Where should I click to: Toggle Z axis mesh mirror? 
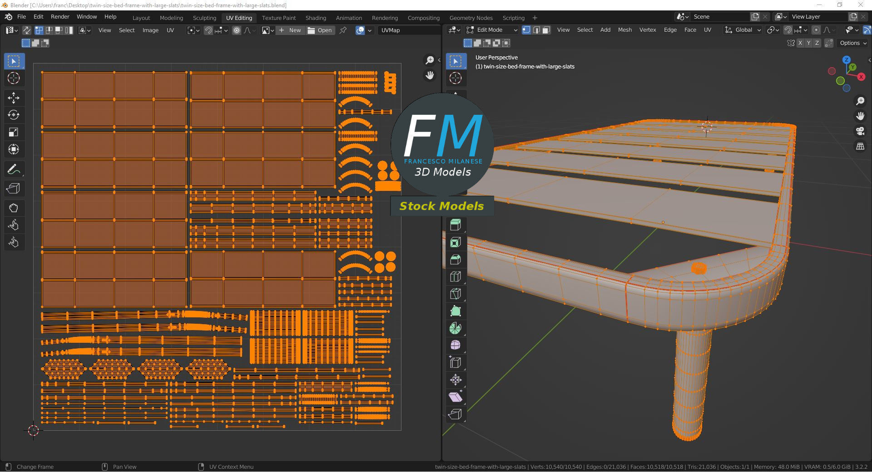pos(817,43)
